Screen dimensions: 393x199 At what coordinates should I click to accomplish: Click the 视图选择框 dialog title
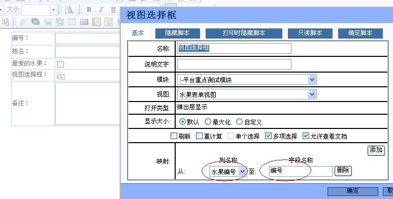[x=151, y=15]
